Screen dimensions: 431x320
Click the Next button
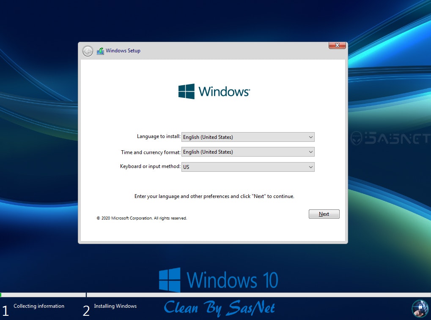[x=324, y=214]
